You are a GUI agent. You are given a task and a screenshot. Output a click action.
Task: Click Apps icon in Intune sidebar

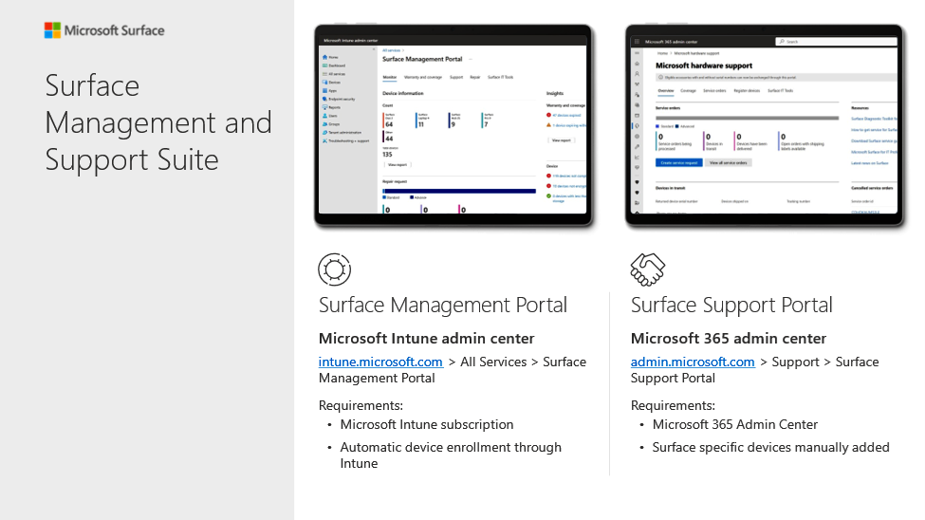click(x=324, y=90)
